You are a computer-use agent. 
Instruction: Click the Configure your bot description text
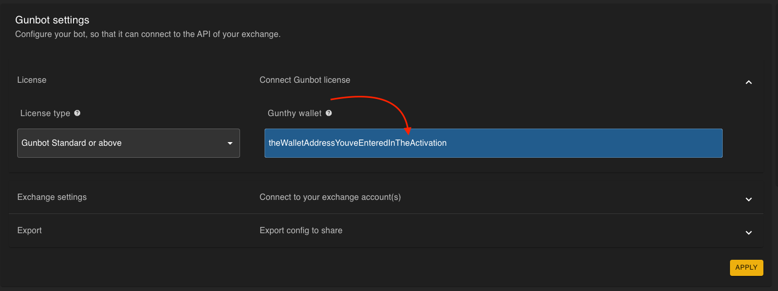(148, 34)
